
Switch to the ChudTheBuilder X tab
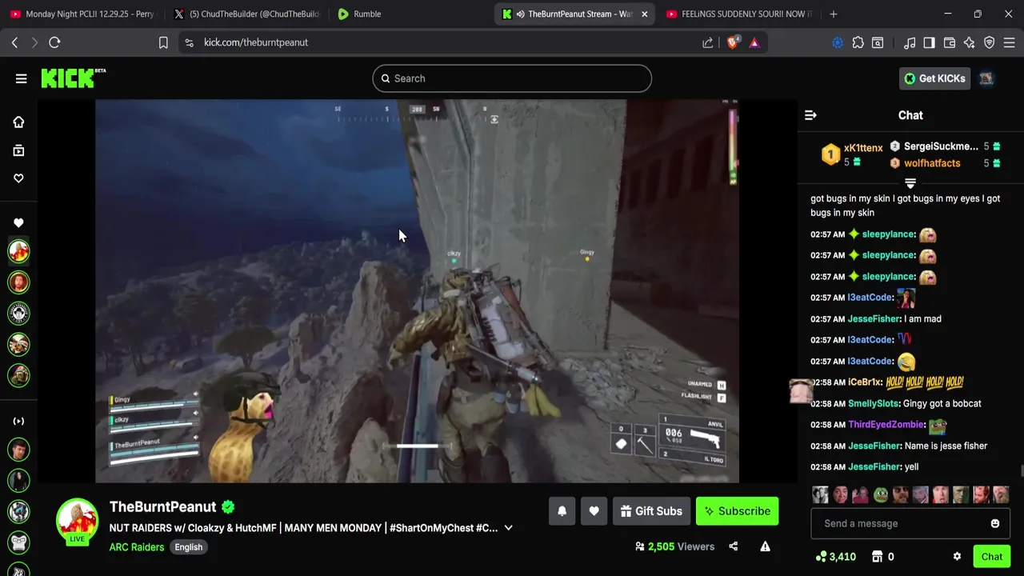click(246, 14)
